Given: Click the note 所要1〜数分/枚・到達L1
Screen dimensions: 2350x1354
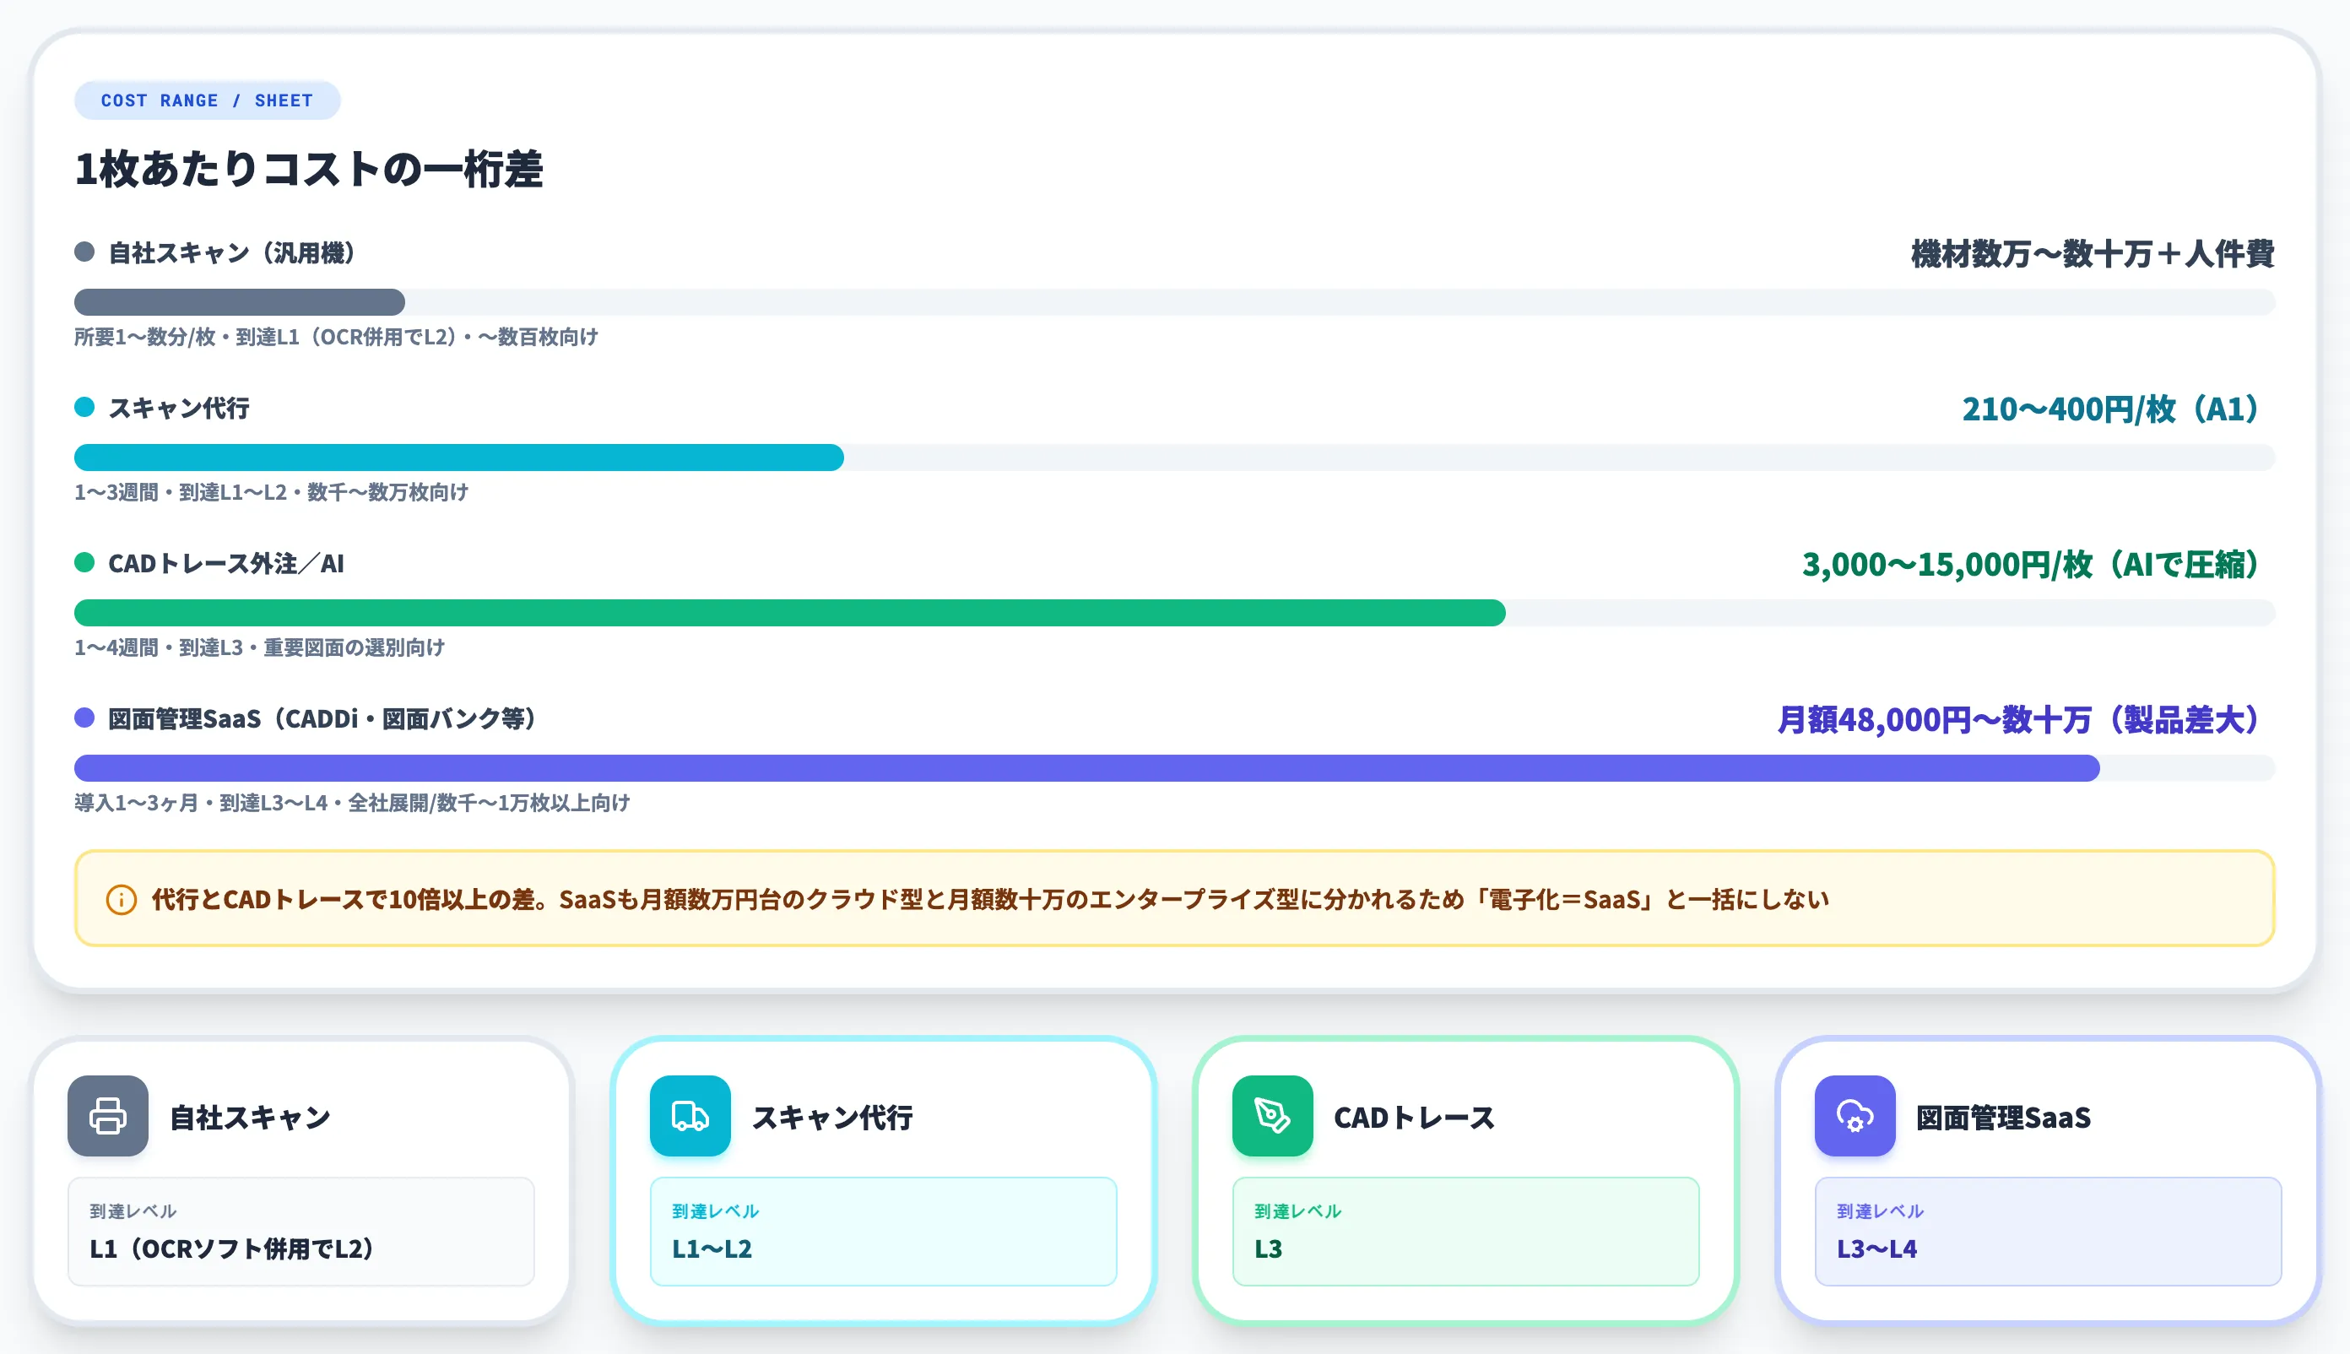Looking at the screenshot, I should 336,337.
